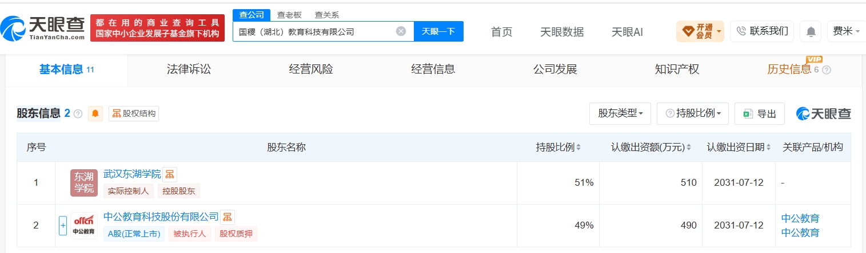
Task: Open equity structure icon beside 中公教育科技股份有限公司
Action: point(228,217)
